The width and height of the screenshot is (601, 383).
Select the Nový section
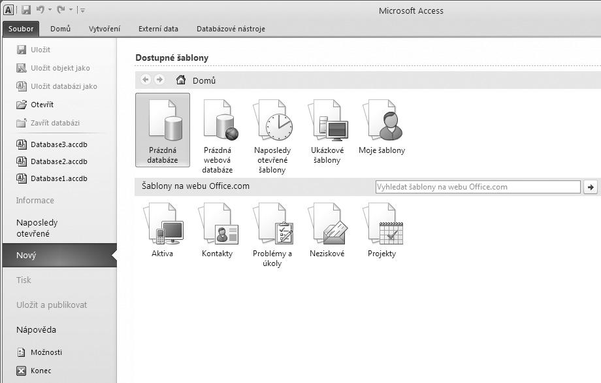59,256
